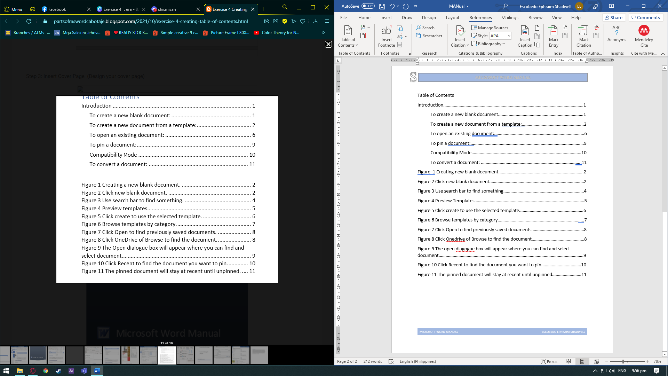Open Customize Quick Access Toolbar dropdown

(x=415, y=6)
